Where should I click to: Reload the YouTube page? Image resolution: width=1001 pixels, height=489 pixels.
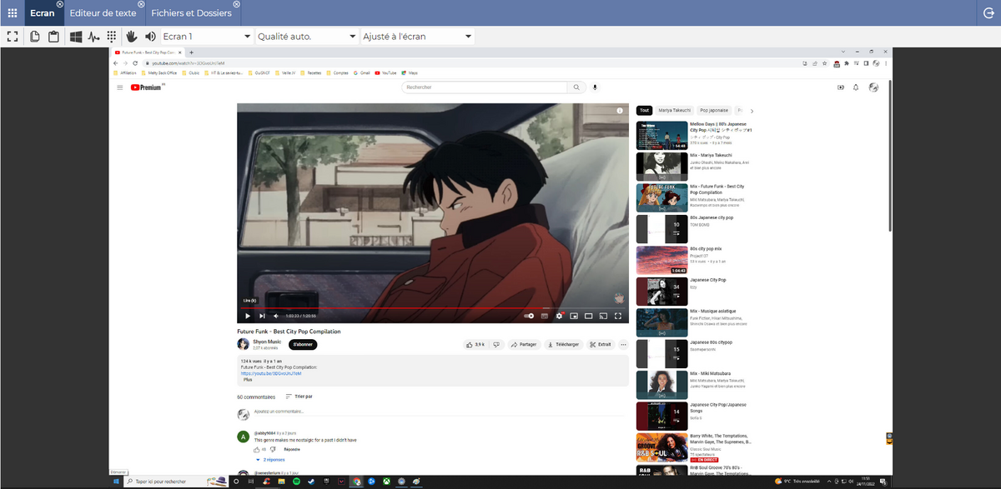[136, 62]
